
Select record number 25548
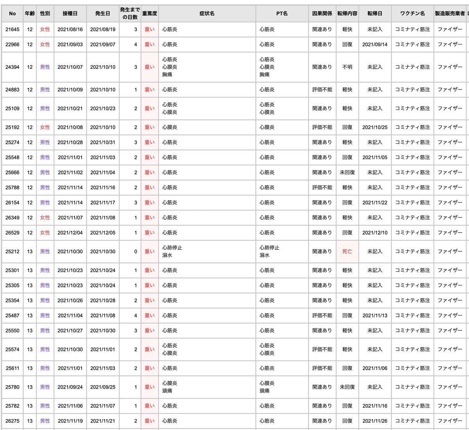tap(13, 158)
